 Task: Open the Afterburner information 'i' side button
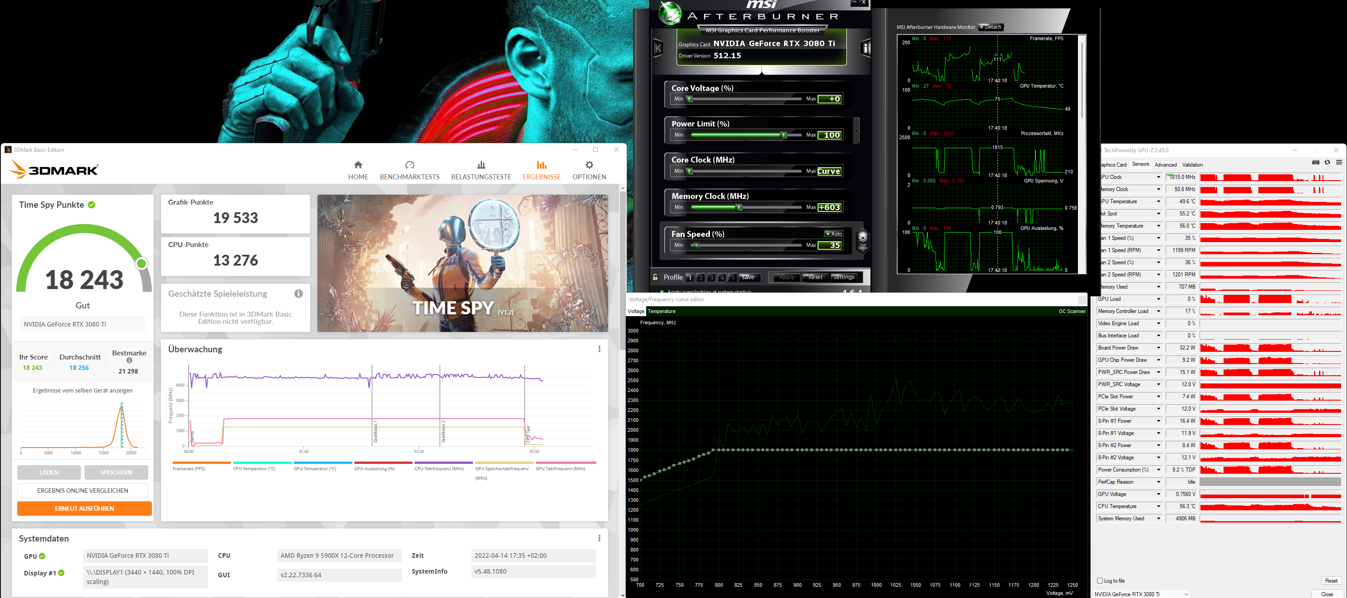(865, 49)
